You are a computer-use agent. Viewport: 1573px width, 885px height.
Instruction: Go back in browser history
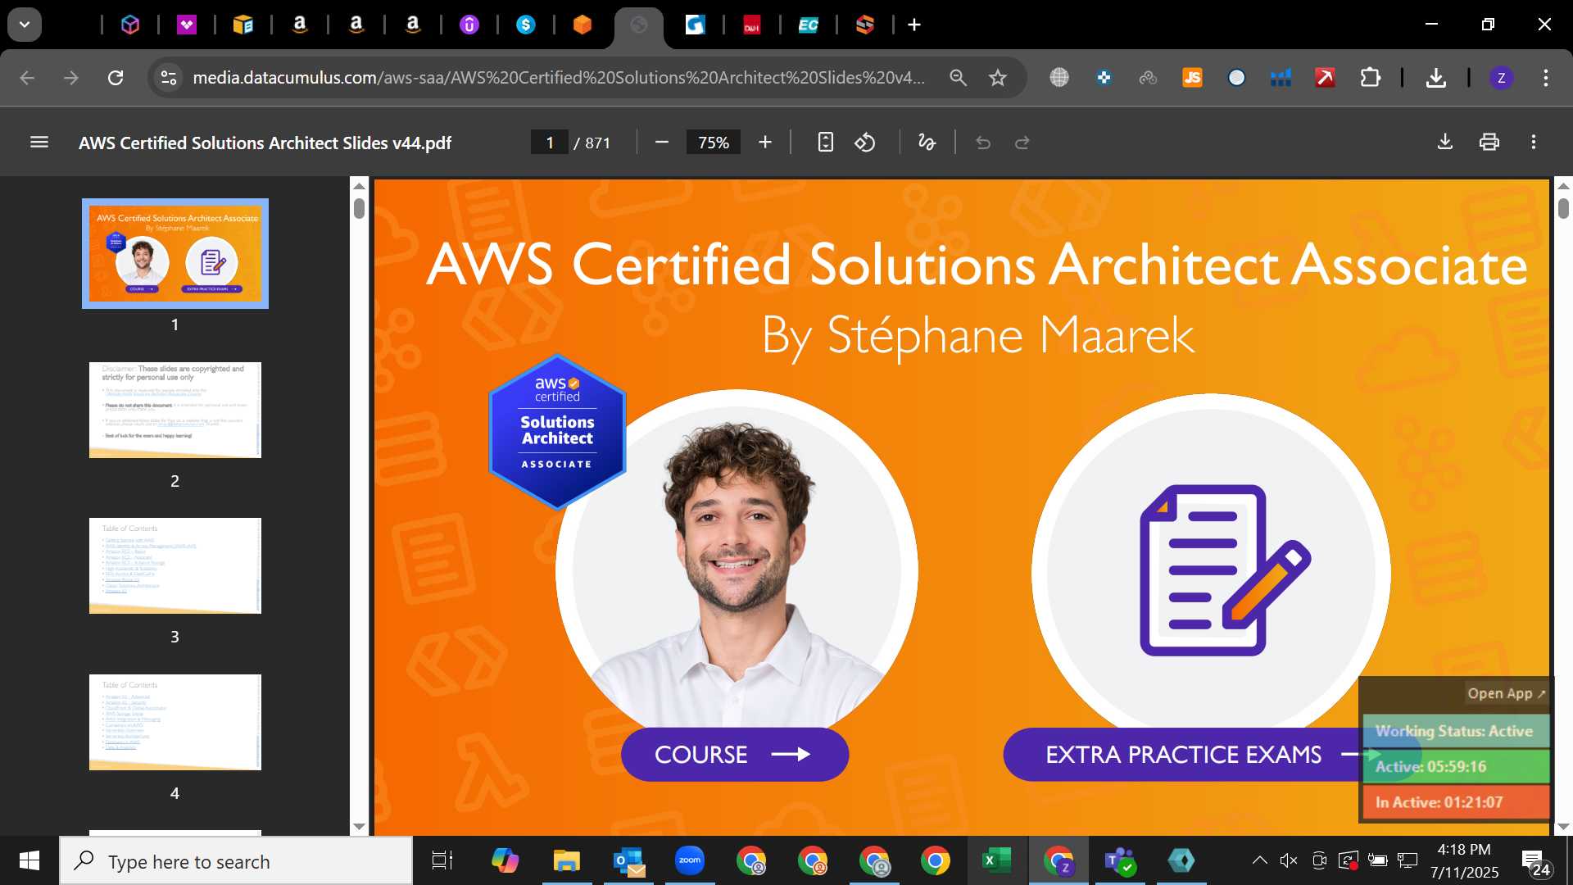point(27,78)
